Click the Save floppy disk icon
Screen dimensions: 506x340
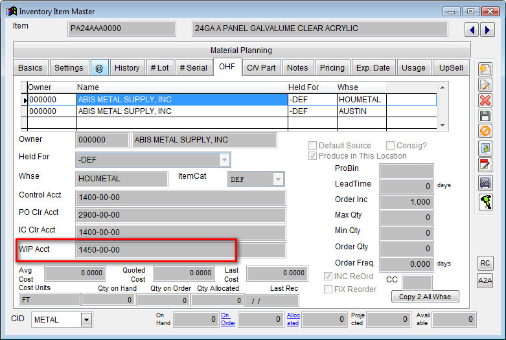(x=485, y=116)
